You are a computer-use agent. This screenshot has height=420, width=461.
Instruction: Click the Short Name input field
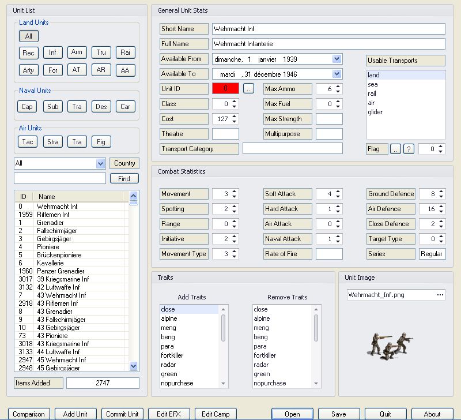(x=328, y=29)
